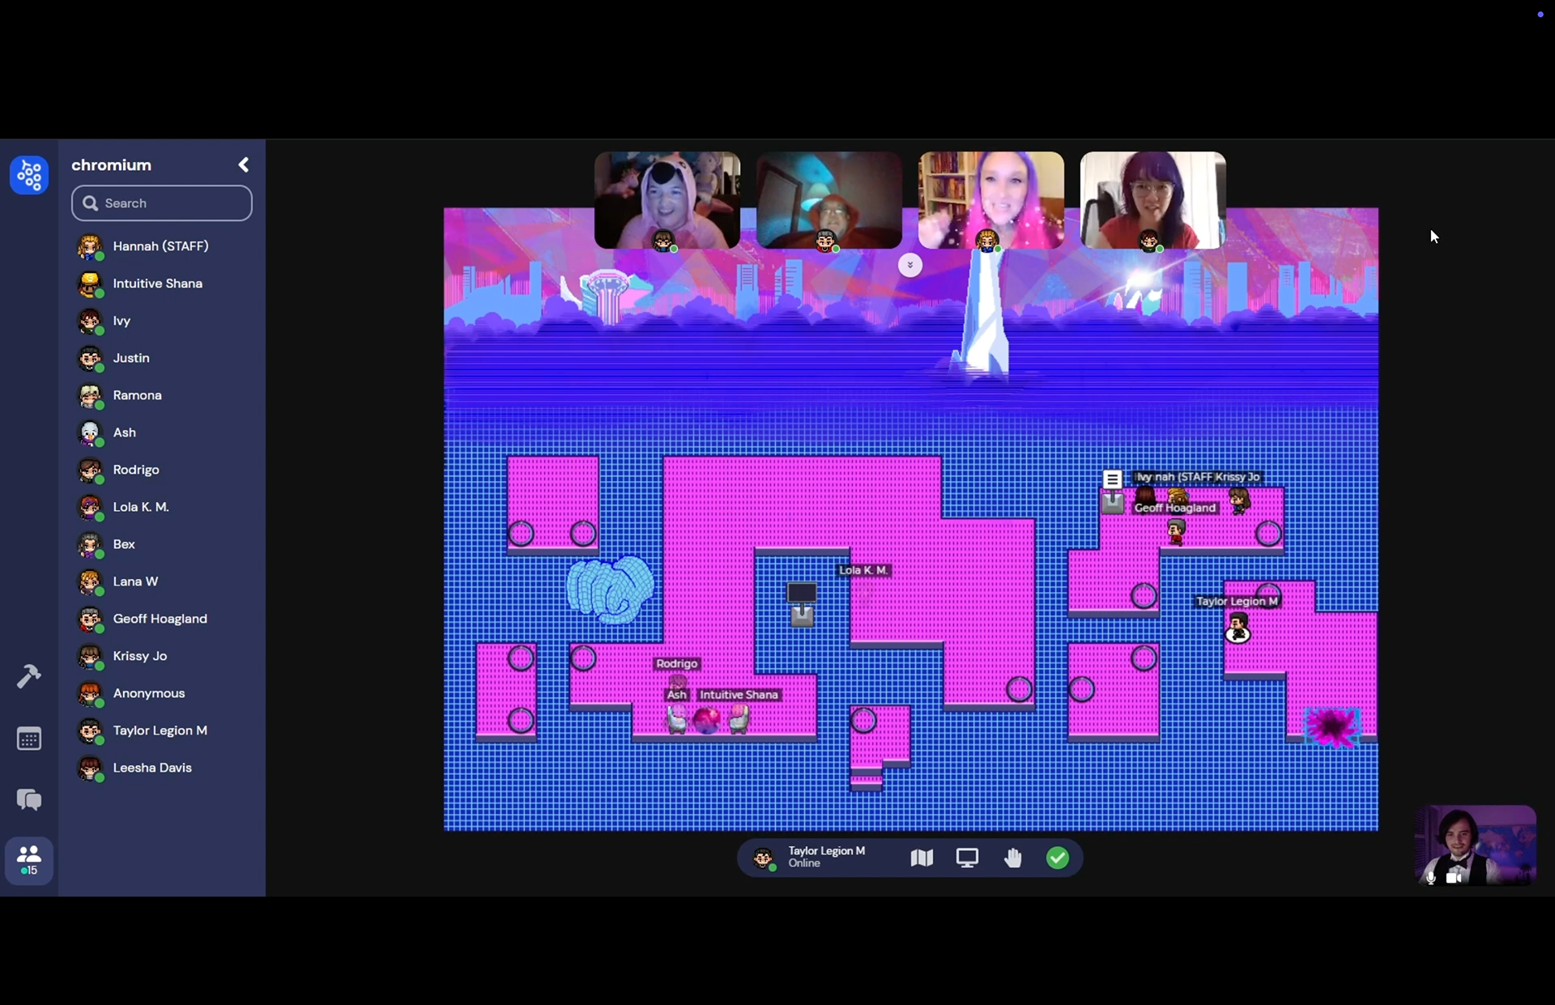Image resolution: width=1555 pixels, height=1005 pixels.
Task: Click the screen share monitor icon
Action: pyautogui.click(x=967, y=858)
